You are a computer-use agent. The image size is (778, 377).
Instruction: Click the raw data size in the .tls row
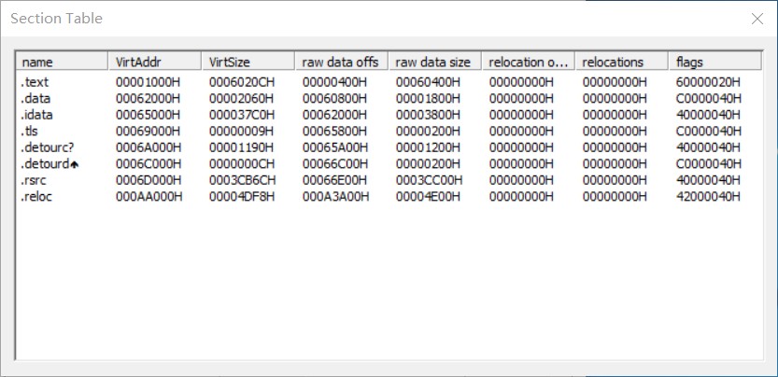coord(428,132)
